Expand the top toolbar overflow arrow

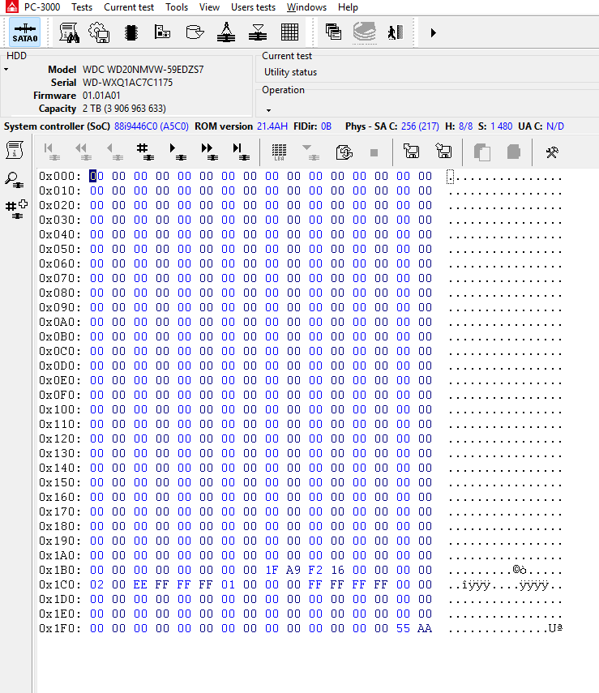click(x=433, y=32)
